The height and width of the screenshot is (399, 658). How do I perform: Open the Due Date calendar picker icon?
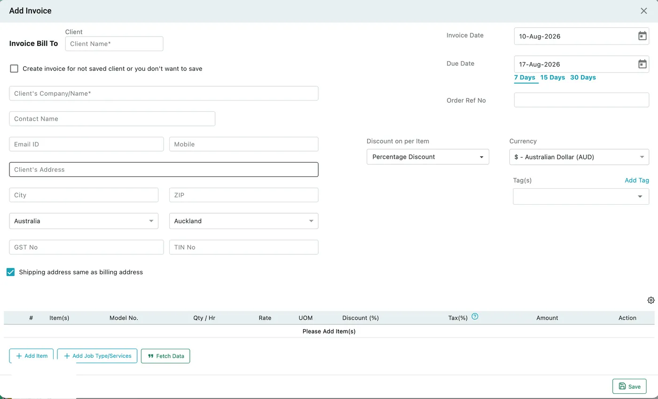642,64
